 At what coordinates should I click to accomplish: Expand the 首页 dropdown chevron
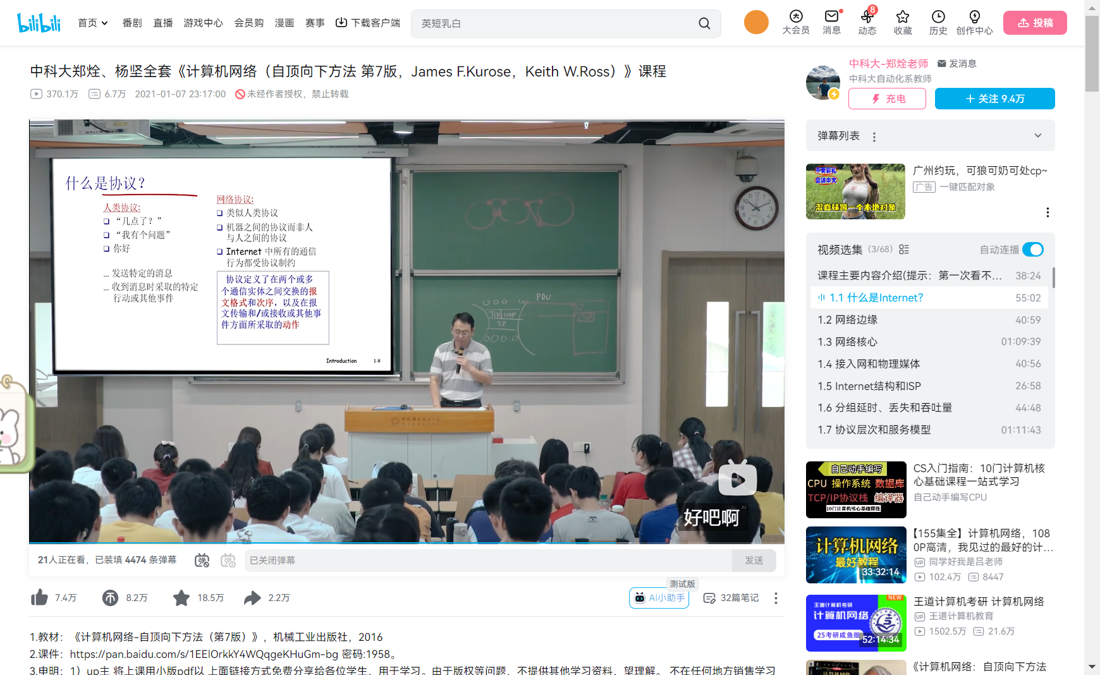tap(105, 22)
